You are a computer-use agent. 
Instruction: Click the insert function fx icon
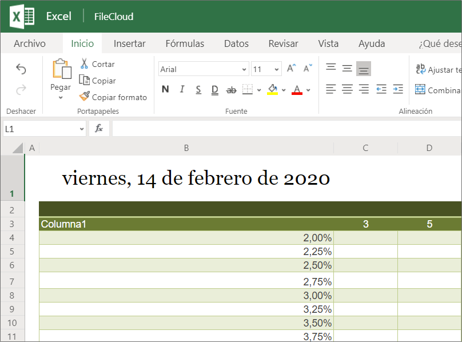[99, 129]
